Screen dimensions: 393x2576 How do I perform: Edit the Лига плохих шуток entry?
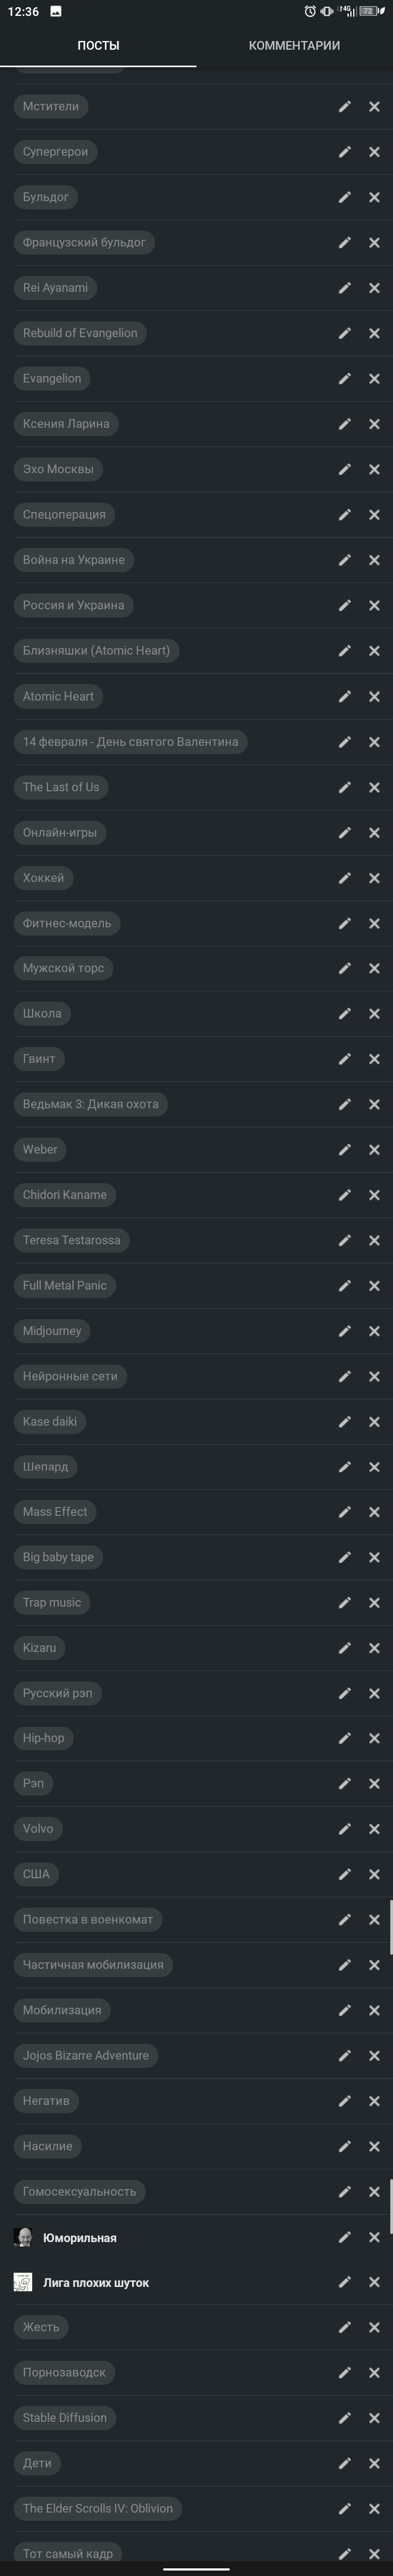pyautogui.click(x=344, y=2282)
